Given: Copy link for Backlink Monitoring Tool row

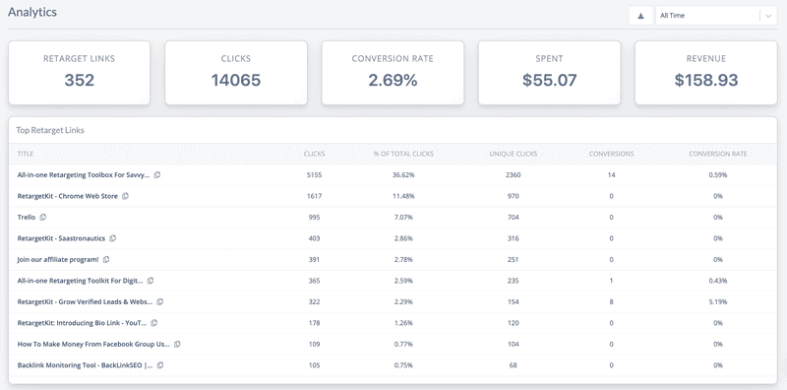Looking at the screenshot, I should coord(160,365).
